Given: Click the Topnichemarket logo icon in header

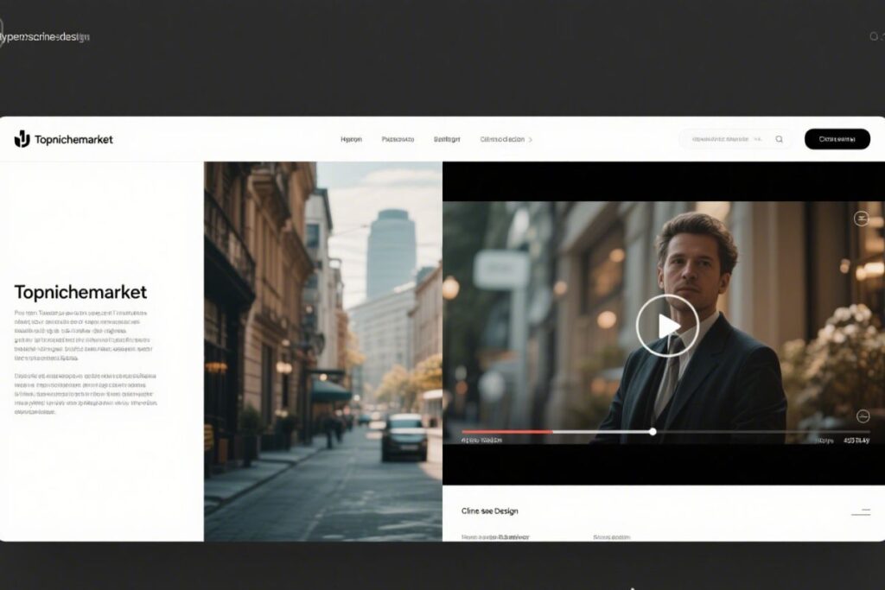Looking at the screenshot, I should pyautogui.click(x=22, y=139).
